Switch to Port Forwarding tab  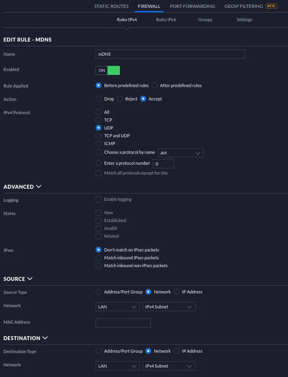(x=192, y=6)
